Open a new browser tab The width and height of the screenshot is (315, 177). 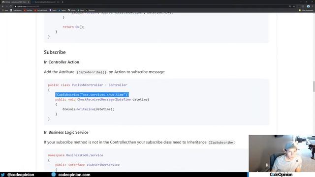click(x=63, y=2)
